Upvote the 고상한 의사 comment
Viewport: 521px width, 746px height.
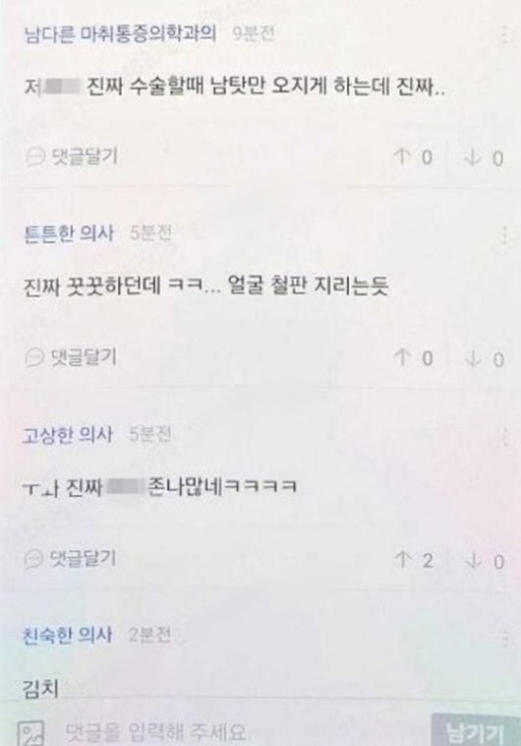coord(413,560)
